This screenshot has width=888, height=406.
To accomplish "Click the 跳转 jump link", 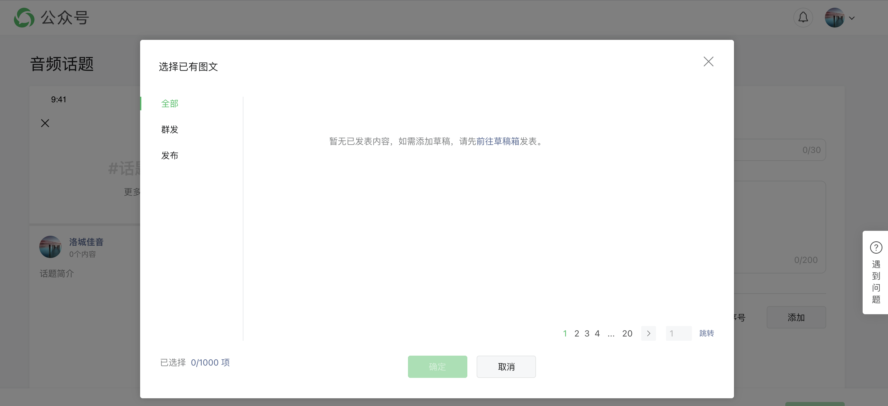I will [x=706, y=333].
